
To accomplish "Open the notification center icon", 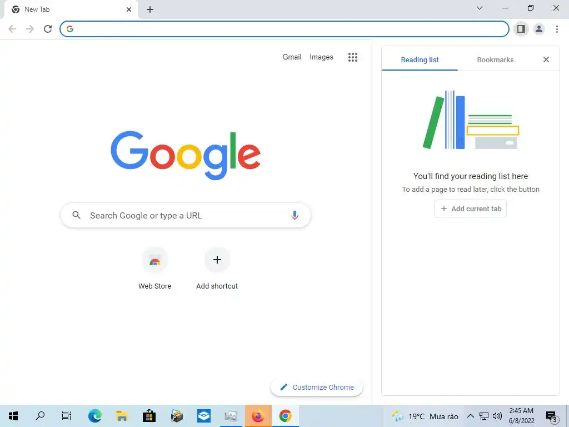I will pyautogui.click(x=552, y=416).
